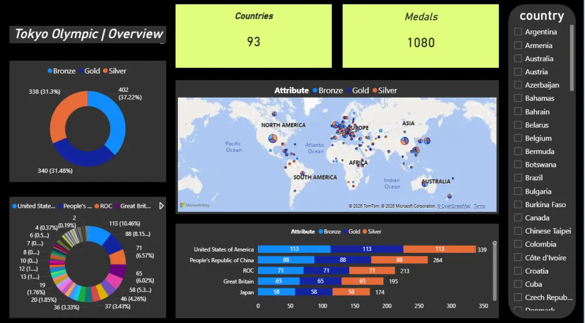This screenshot has height=323, width=585.
Task: Click Bronze in the bar chart legend
Action: (x=329, y=232)
